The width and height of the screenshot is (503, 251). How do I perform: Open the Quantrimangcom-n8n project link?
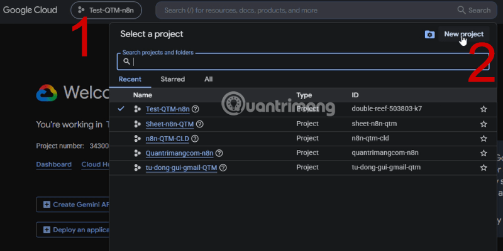pyautogui.click(x=179, y=153)
